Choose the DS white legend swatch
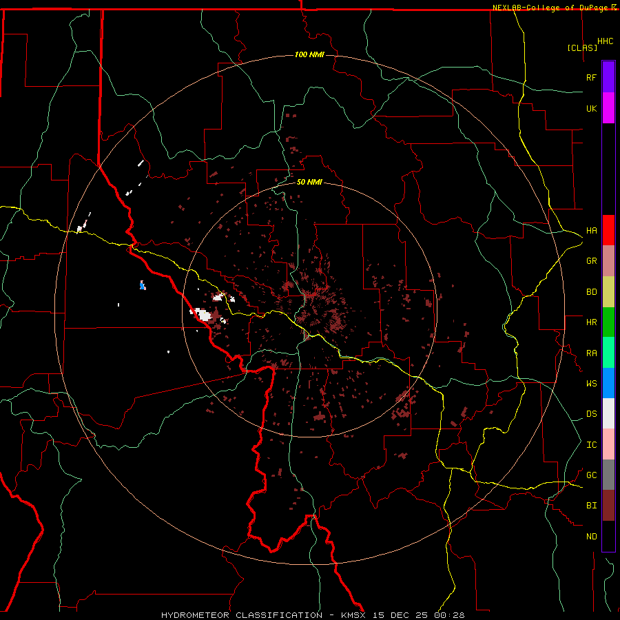This screenshot has height=620, width=620. tap(608, 413)
